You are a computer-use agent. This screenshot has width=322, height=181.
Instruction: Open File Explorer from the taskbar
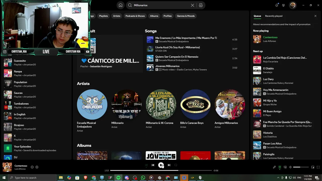point(61,178)
